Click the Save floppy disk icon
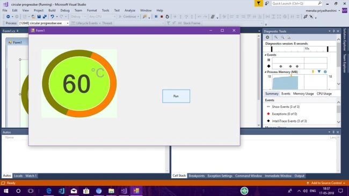 (39, 17)
